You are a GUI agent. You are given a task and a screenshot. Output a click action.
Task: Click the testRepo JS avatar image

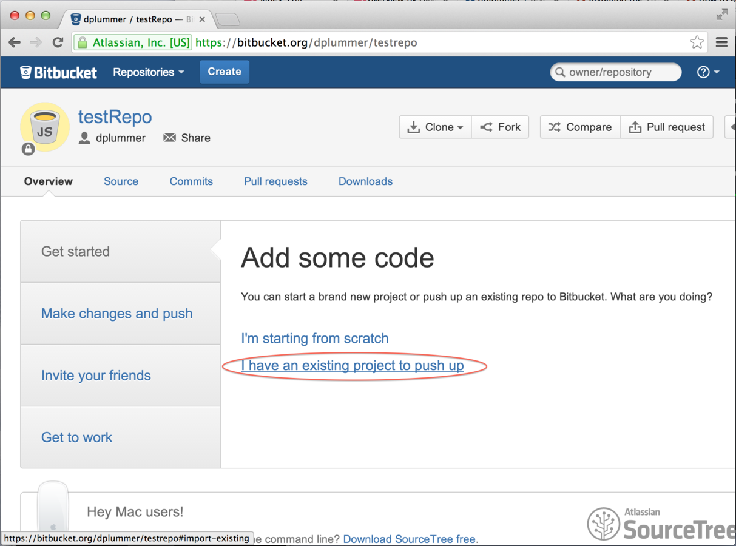point(45,127)
